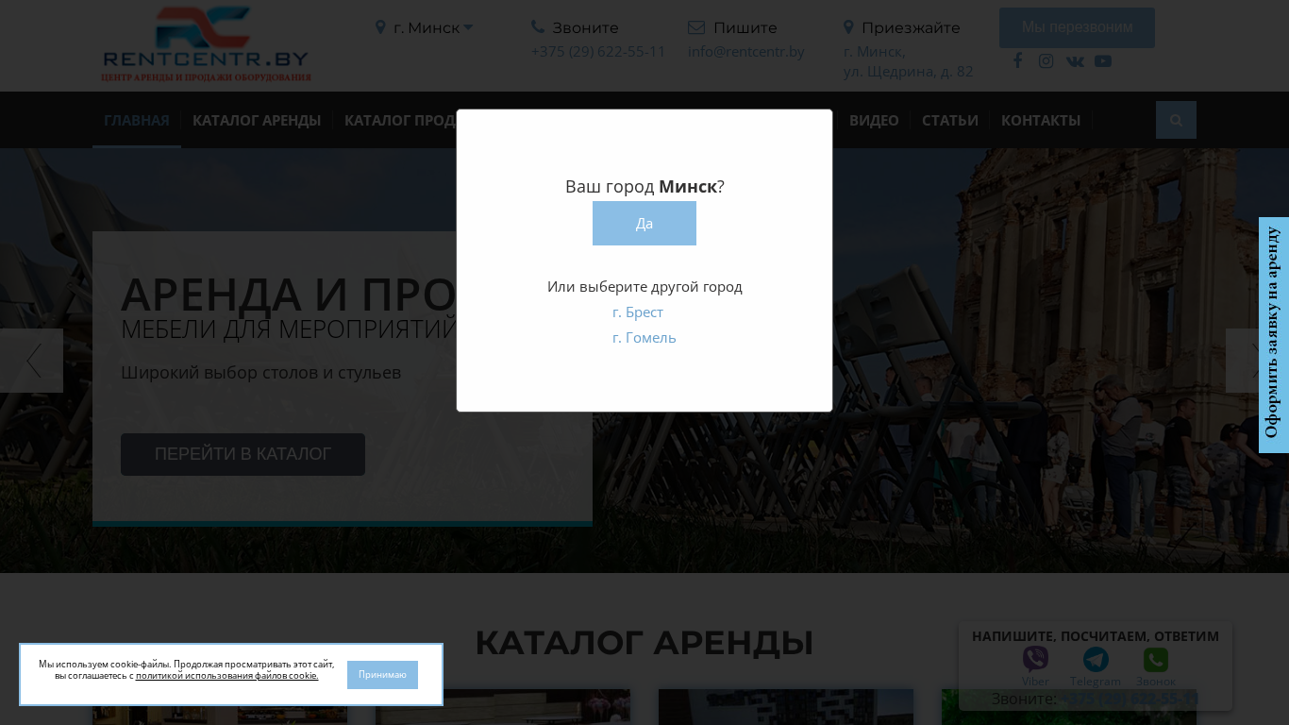
Task: Click the map pin icon beside г. Минск
Action: (x=380, y=27)
